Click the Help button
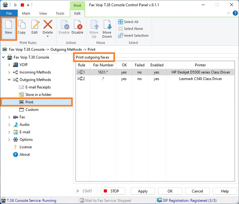239x204 pixels. click(225, 191)
